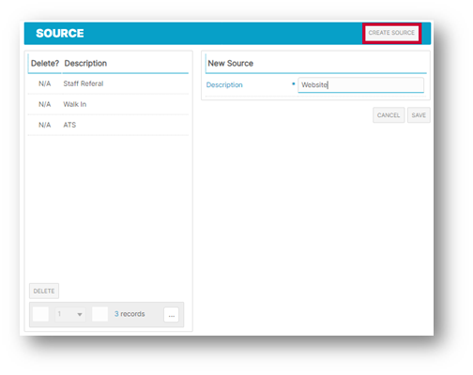Go to next page using blank button right of page selector
Image resolution: width=473 pixels, height=375 pixels.
(x=100, y=314)
